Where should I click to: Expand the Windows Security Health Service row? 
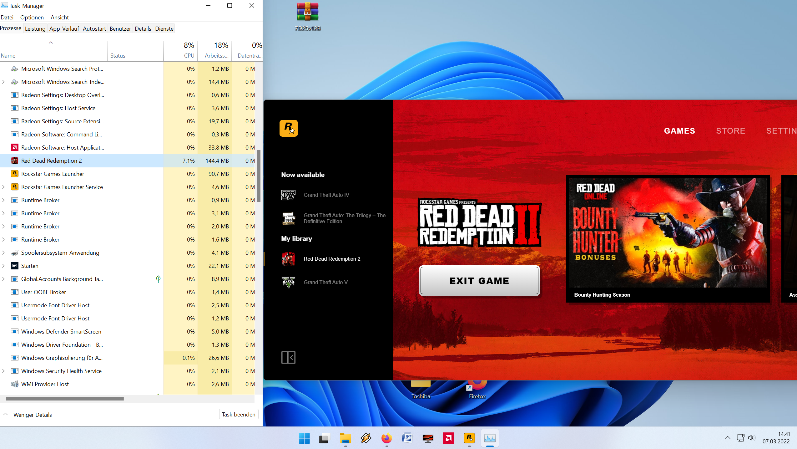[3, 371]
